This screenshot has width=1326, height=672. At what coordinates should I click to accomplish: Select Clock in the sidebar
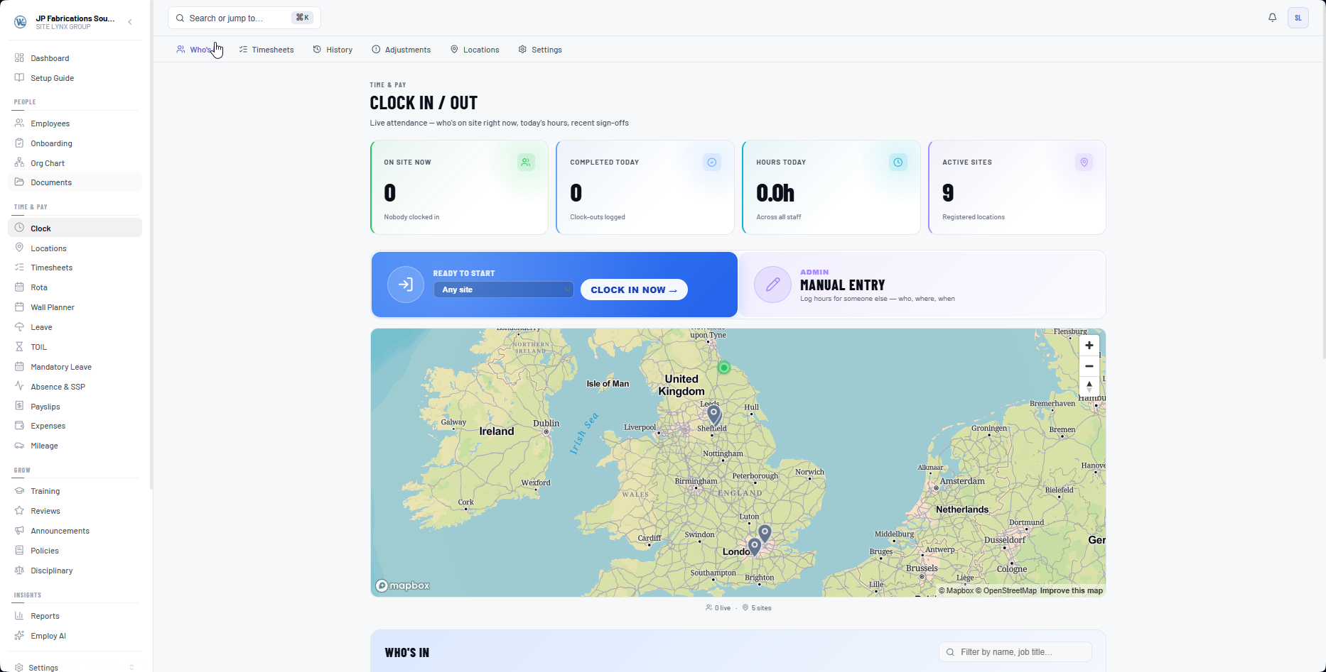pos(75,228)
